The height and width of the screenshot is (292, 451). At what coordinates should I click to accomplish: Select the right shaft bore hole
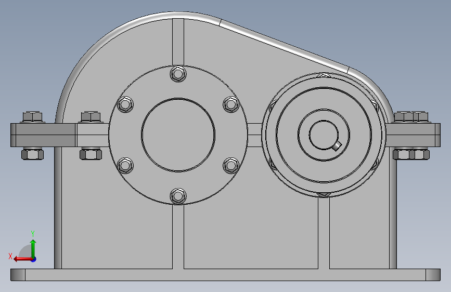point(324,135)
